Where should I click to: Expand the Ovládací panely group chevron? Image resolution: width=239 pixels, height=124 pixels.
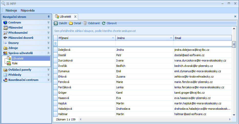pyautogui.click(x=48, y=70)
